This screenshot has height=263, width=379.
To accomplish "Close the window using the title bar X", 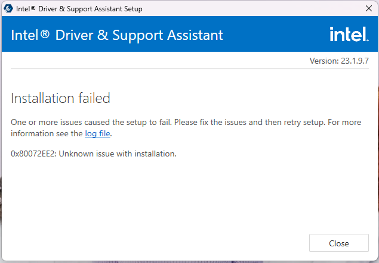I will click(x=369, y=9).
